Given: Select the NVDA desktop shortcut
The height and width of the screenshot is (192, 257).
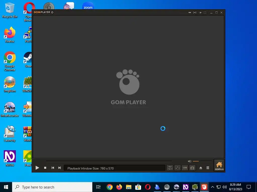Looking at the screenshot, I should pyautogui.click(x=10, y=158).
